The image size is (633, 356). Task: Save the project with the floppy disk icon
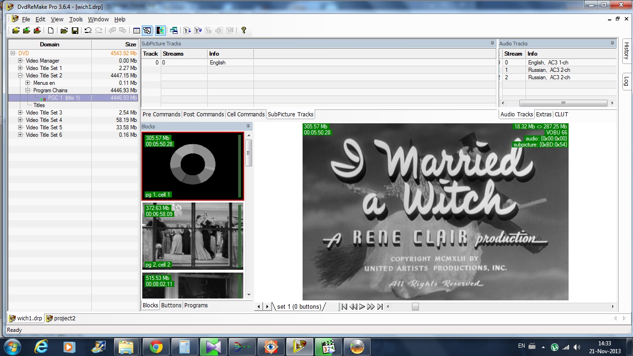coord(75,31)
